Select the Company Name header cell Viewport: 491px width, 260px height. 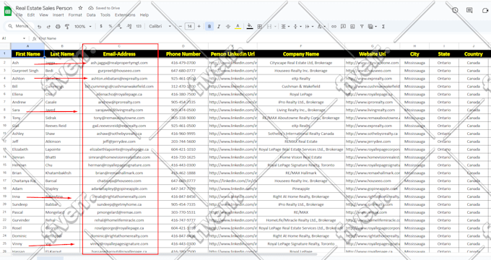click(301, 54)
